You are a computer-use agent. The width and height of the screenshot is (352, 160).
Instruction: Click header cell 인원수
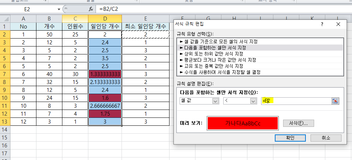click(x=75, y=27)
